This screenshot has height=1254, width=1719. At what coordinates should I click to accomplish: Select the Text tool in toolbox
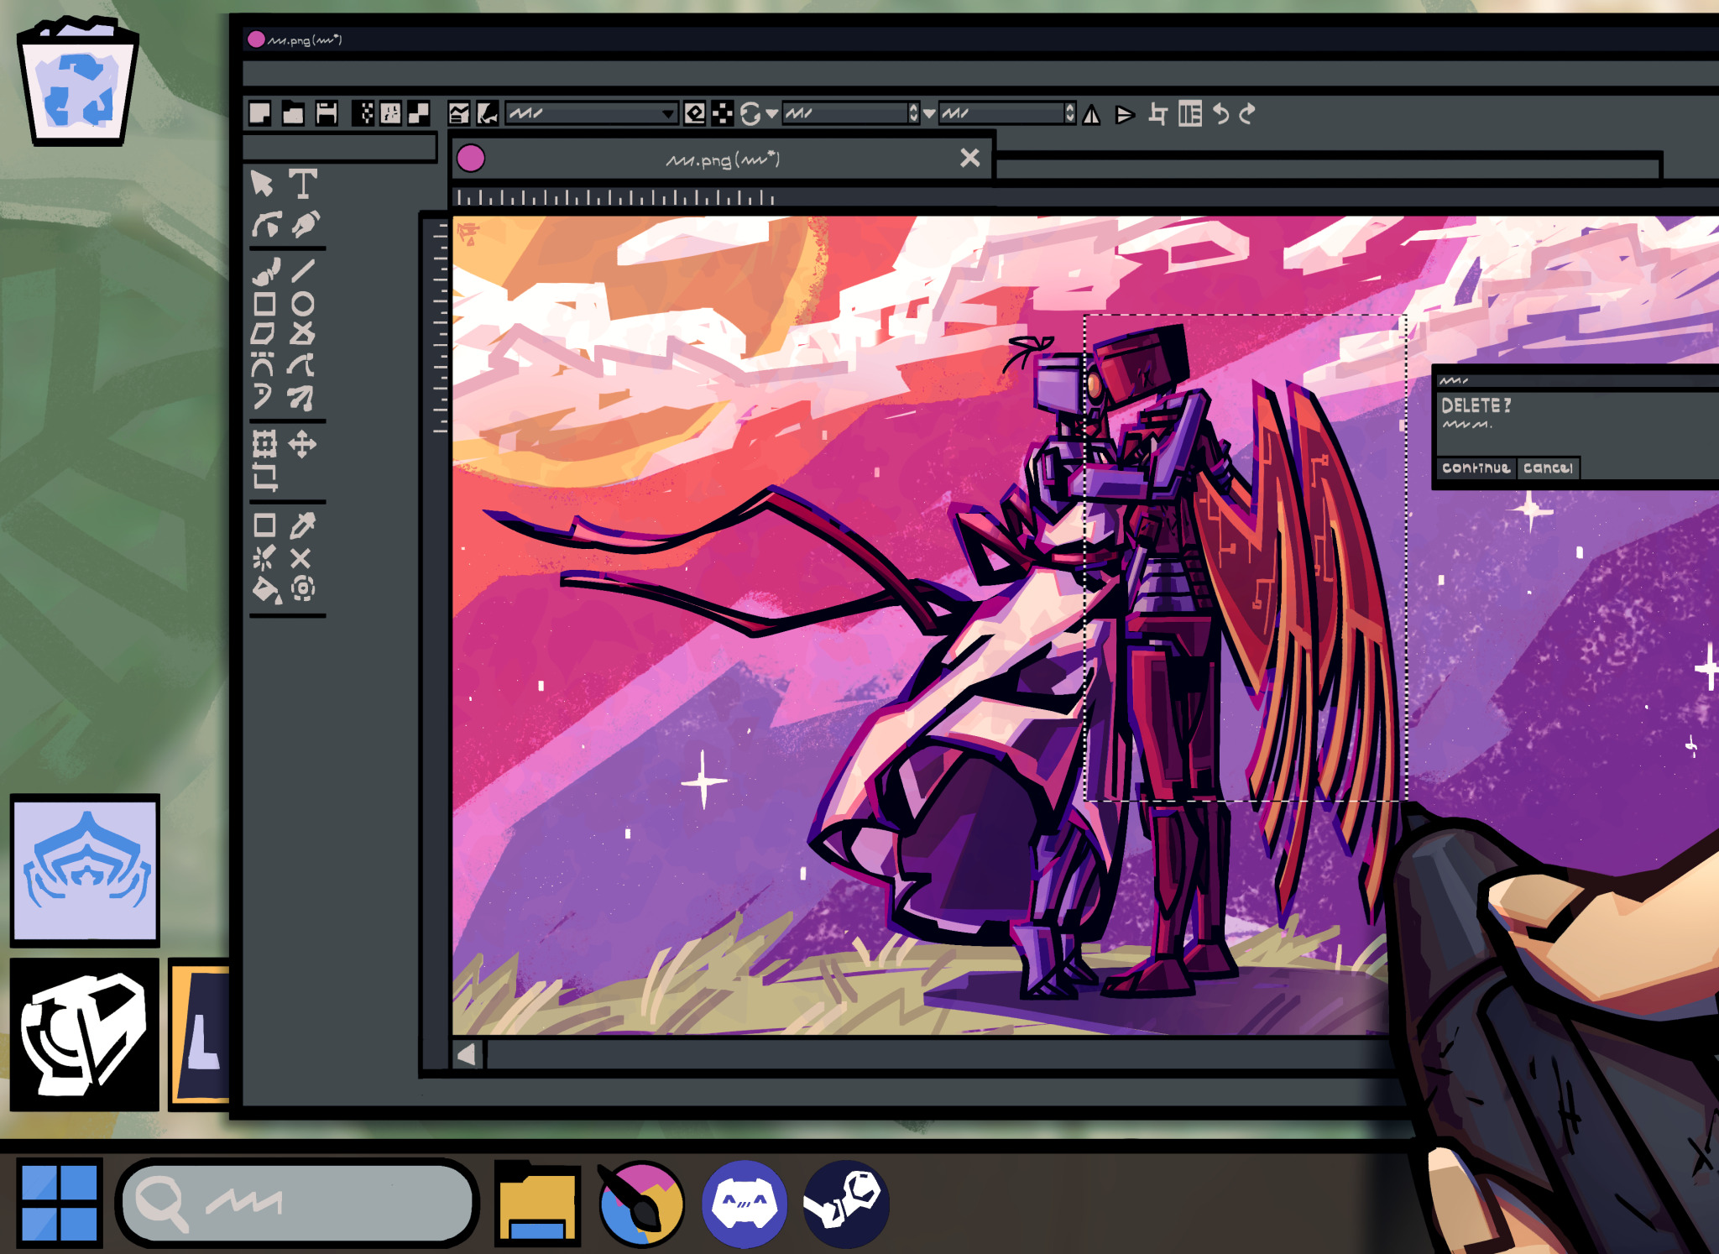tap(303, 183)
